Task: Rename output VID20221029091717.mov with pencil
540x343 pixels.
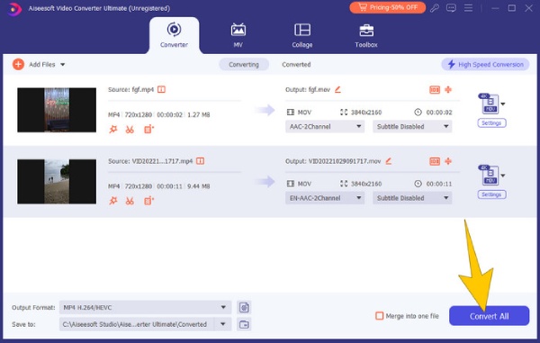Action: [389, 161]
